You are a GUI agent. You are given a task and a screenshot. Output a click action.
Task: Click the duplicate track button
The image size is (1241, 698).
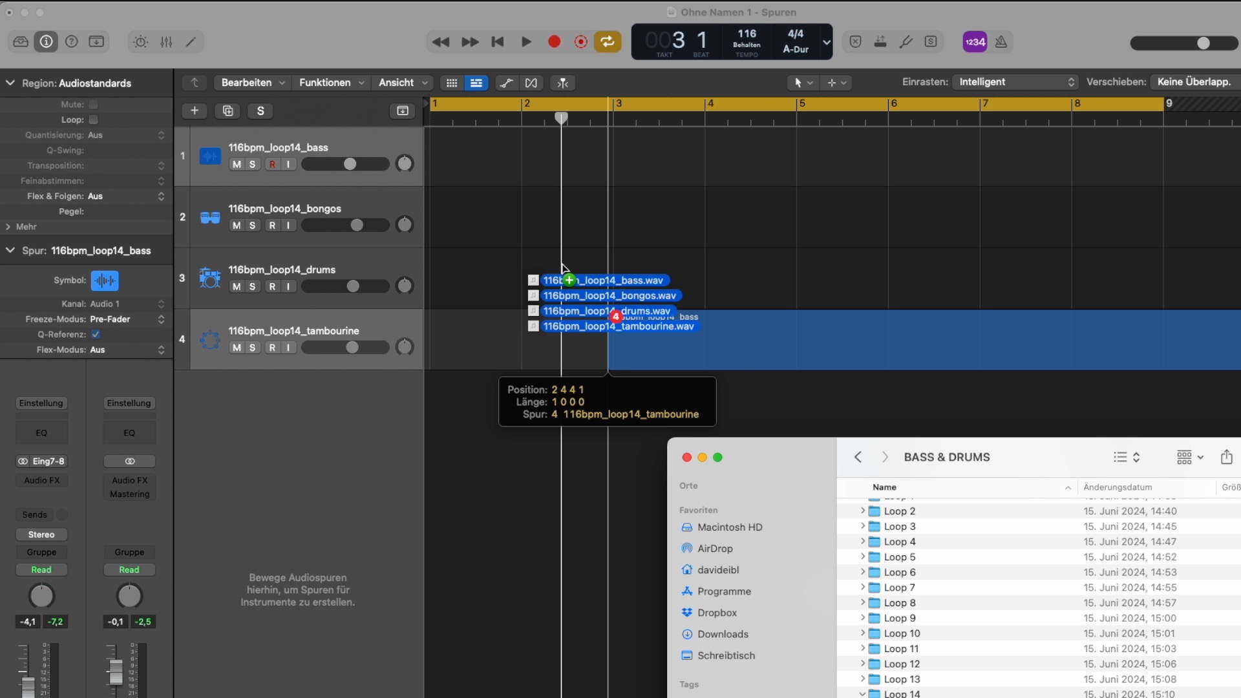coord(228,111)
